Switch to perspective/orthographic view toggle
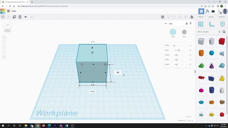Viewport: 228px width, 128px height. coord(4,57)
